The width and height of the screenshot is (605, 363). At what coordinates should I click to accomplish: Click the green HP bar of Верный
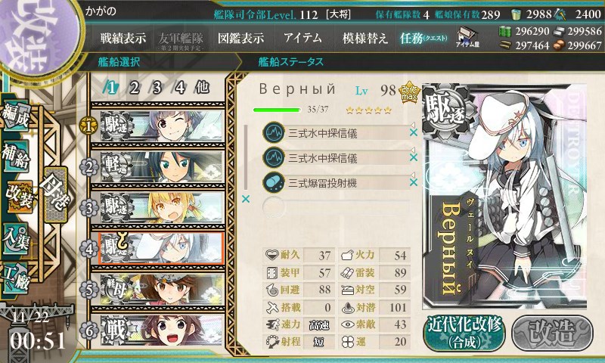point(277,110)
